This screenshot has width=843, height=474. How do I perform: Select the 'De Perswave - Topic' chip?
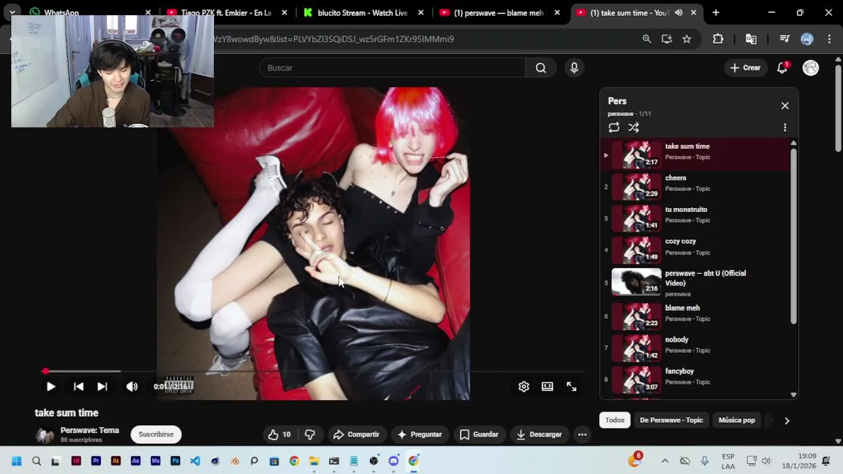click(671, 420)
